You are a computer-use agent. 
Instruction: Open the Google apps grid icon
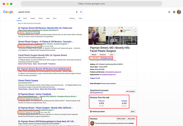click(x=169, y=12)
